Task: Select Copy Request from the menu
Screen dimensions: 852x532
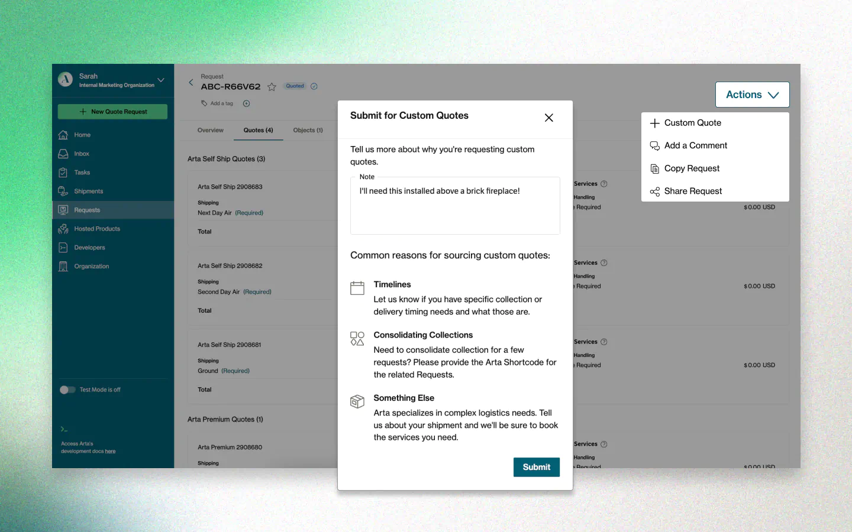Action: [x=692, y=168]
